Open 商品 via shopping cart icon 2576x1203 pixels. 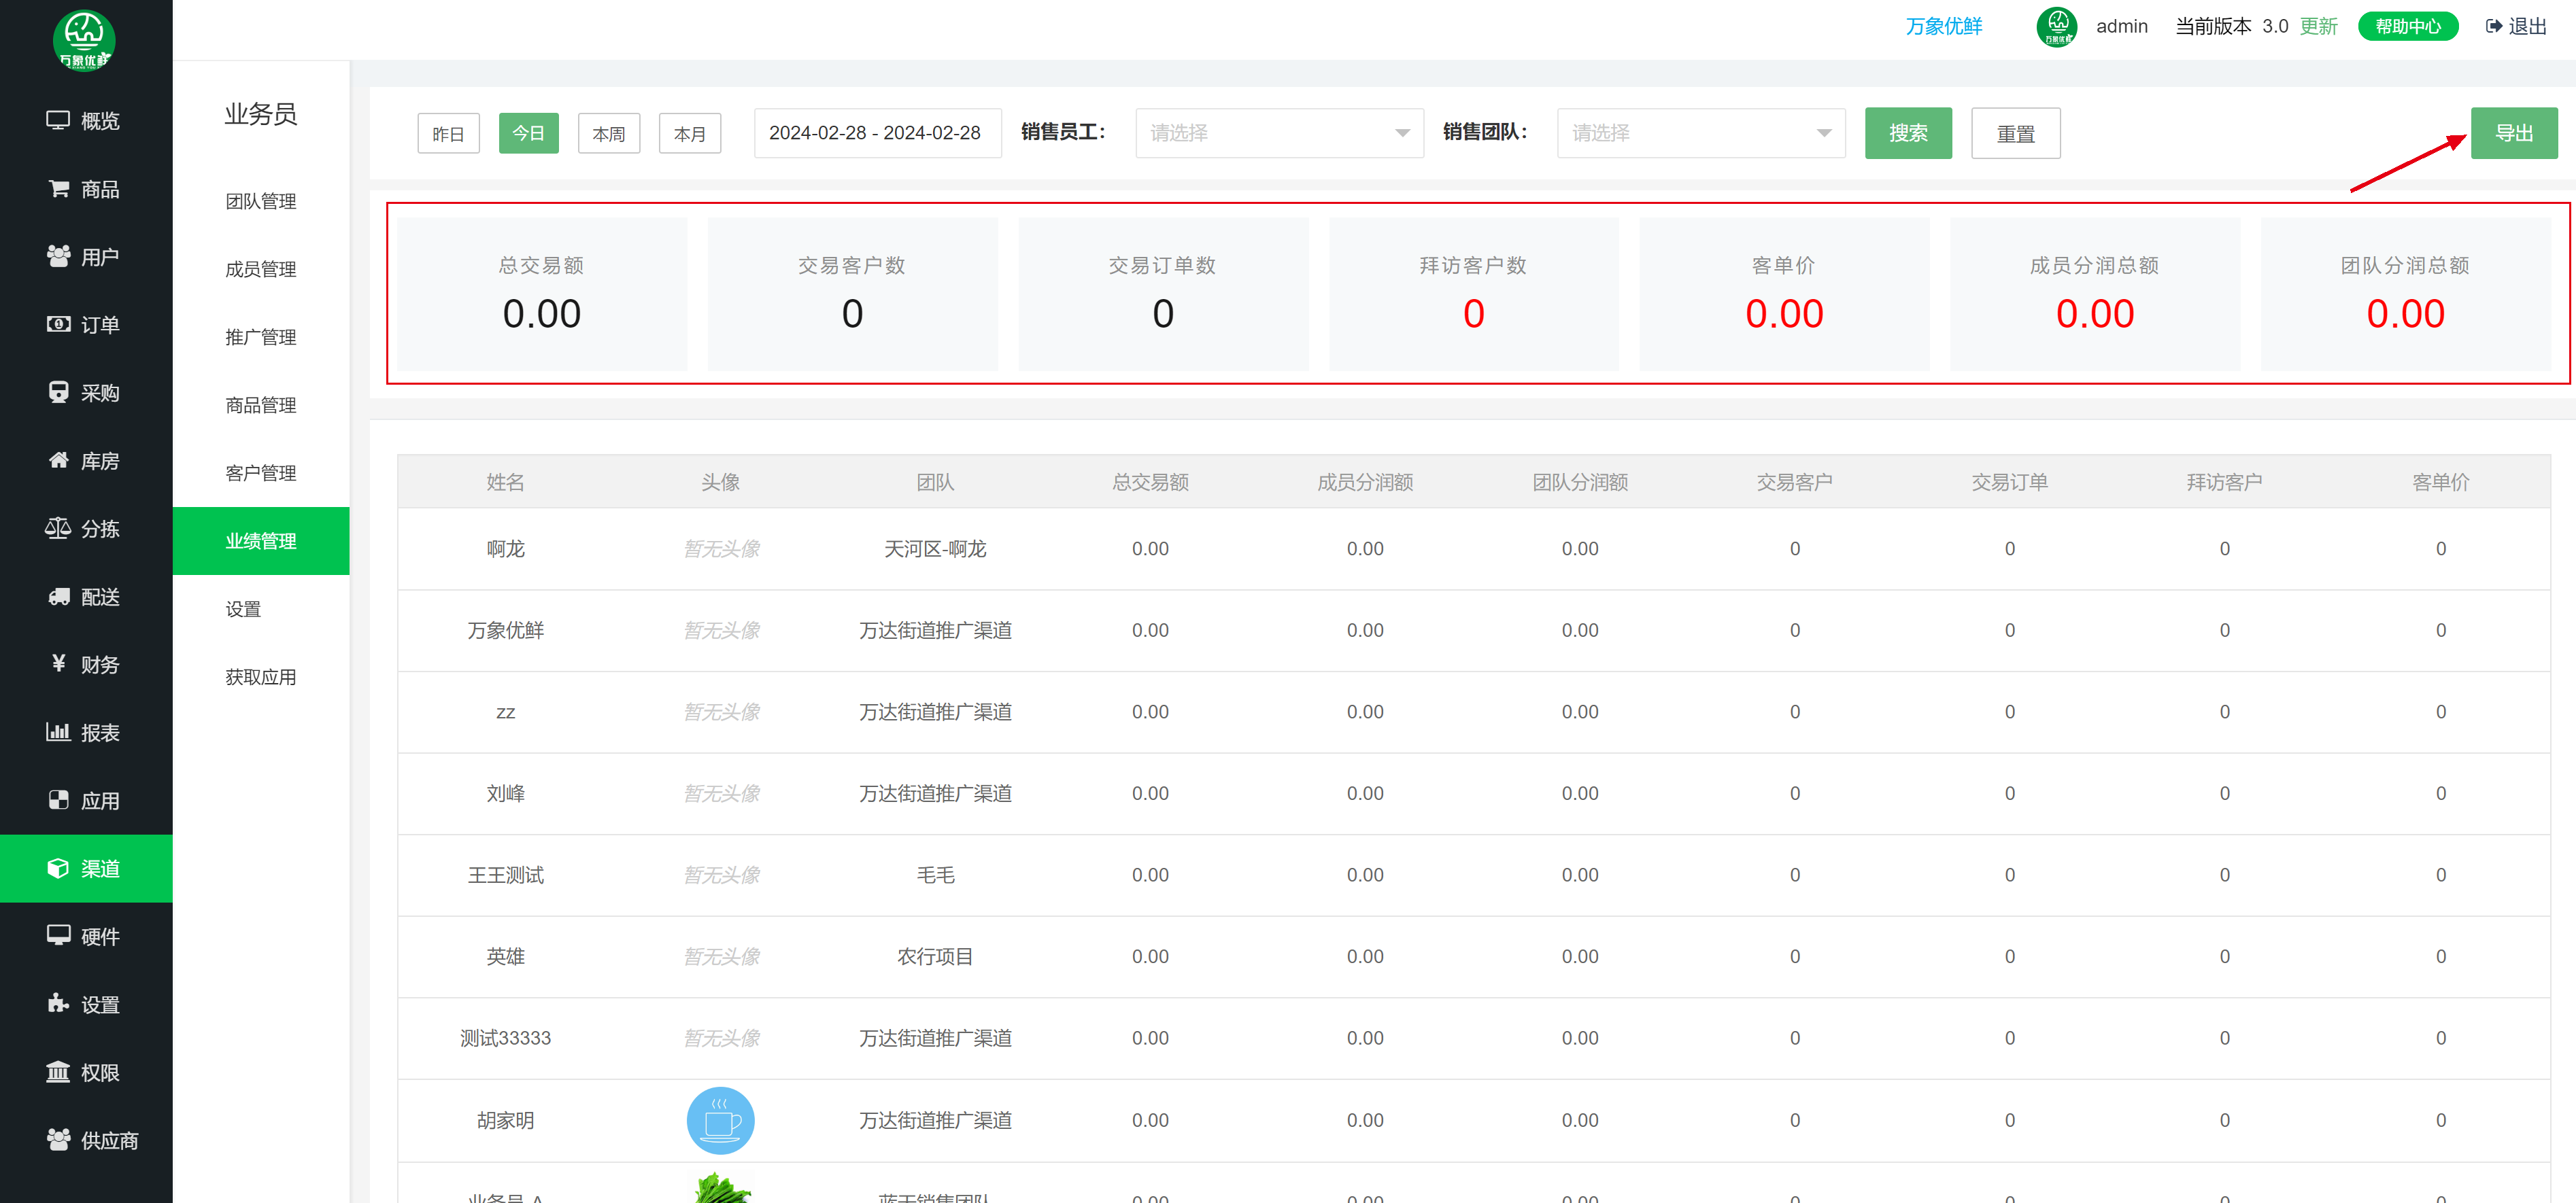[58, 188]
